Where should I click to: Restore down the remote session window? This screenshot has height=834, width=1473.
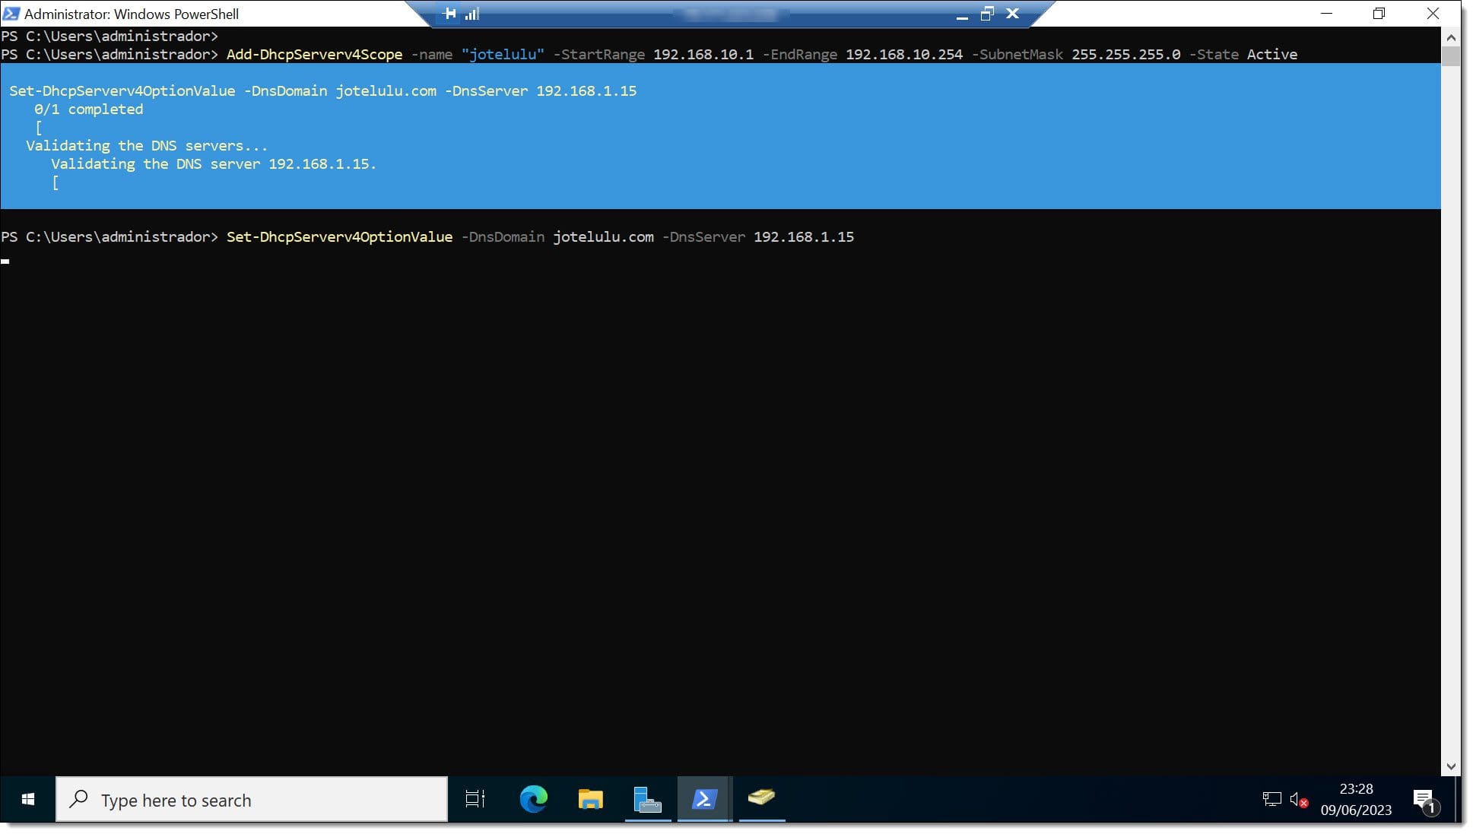987,14
